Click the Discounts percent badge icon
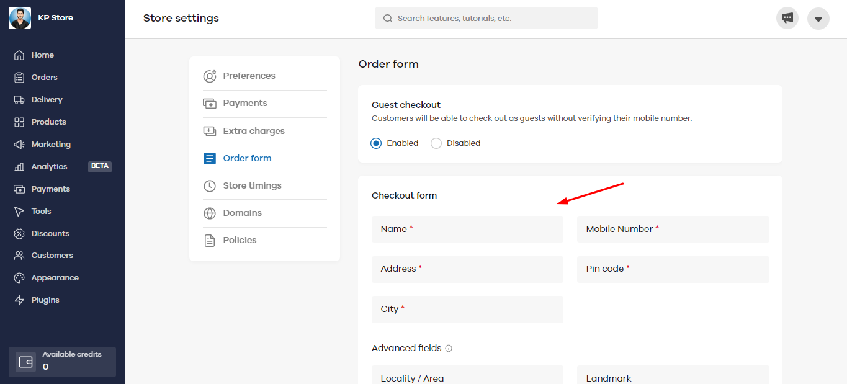847x384 pixels. 19,234
